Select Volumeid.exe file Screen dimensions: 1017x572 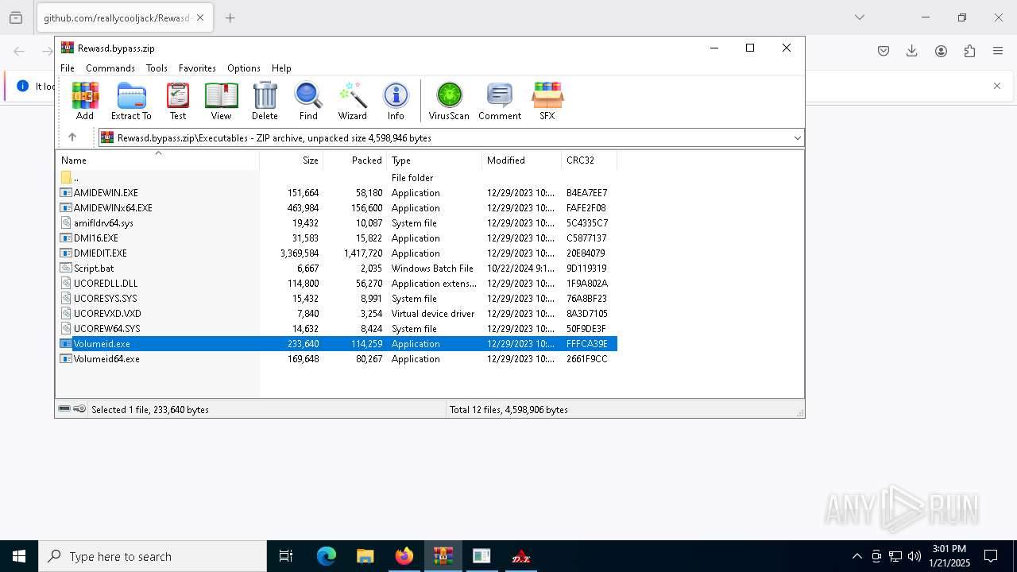click(338, 344)
